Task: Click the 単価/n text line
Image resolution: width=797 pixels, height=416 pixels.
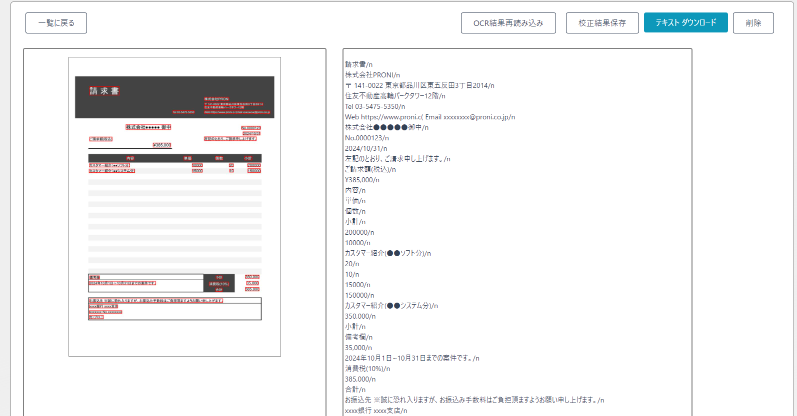Action: tap(355, 201)
